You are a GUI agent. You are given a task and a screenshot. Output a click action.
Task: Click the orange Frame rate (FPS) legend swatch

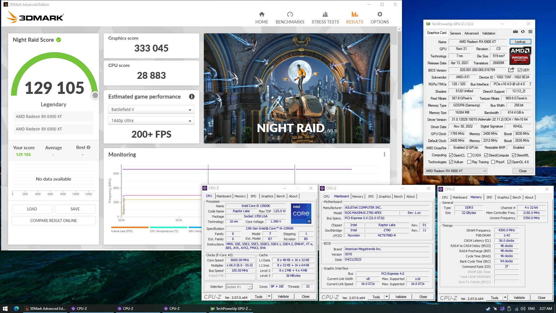pyautogui.click(x=130, y=227)
